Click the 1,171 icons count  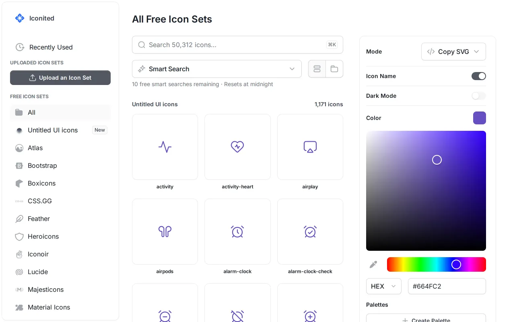[329, 104]
